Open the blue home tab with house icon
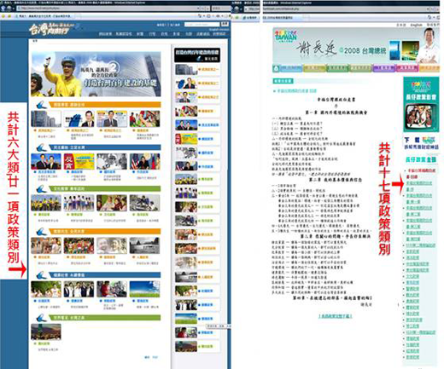 point(288,68)
